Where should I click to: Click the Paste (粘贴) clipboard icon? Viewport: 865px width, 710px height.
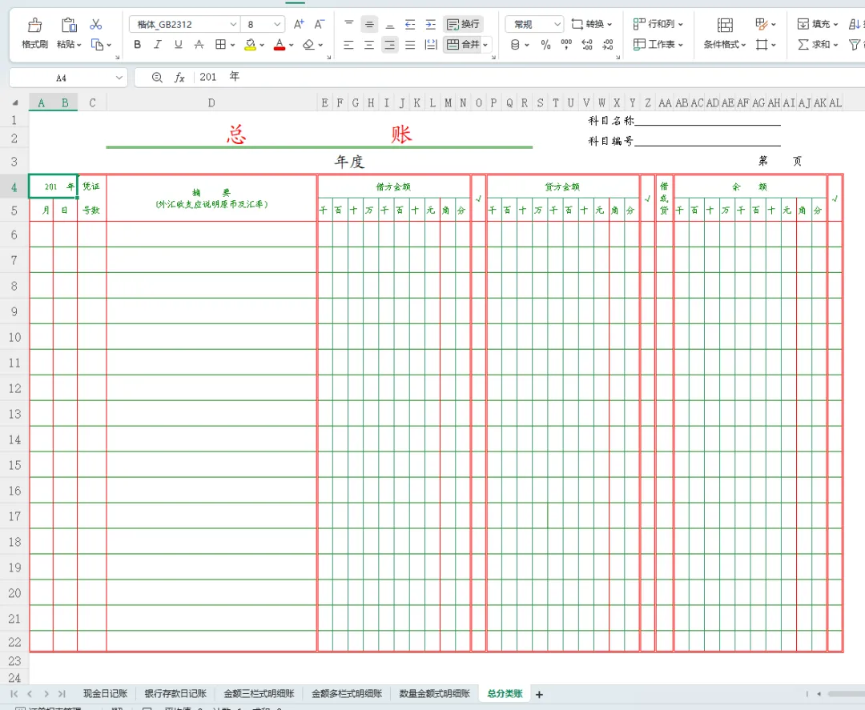point(68,26)
